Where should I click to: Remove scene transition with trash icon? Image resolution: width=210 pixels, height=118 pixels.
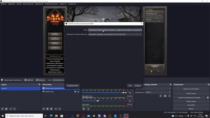pos(165,96)
